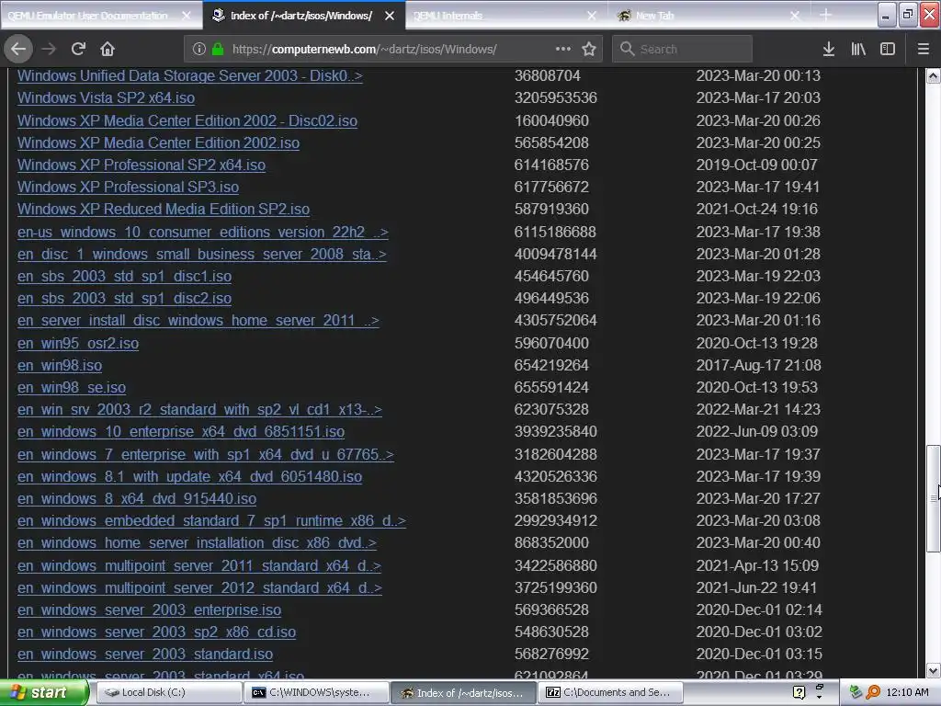Screen dimensions: 941x706
Task: Open the Windows Start menu
Action: 44,693
